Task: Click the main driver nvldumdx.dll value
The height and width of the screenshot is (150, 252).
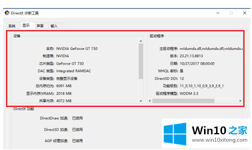Action: (211, 48)
